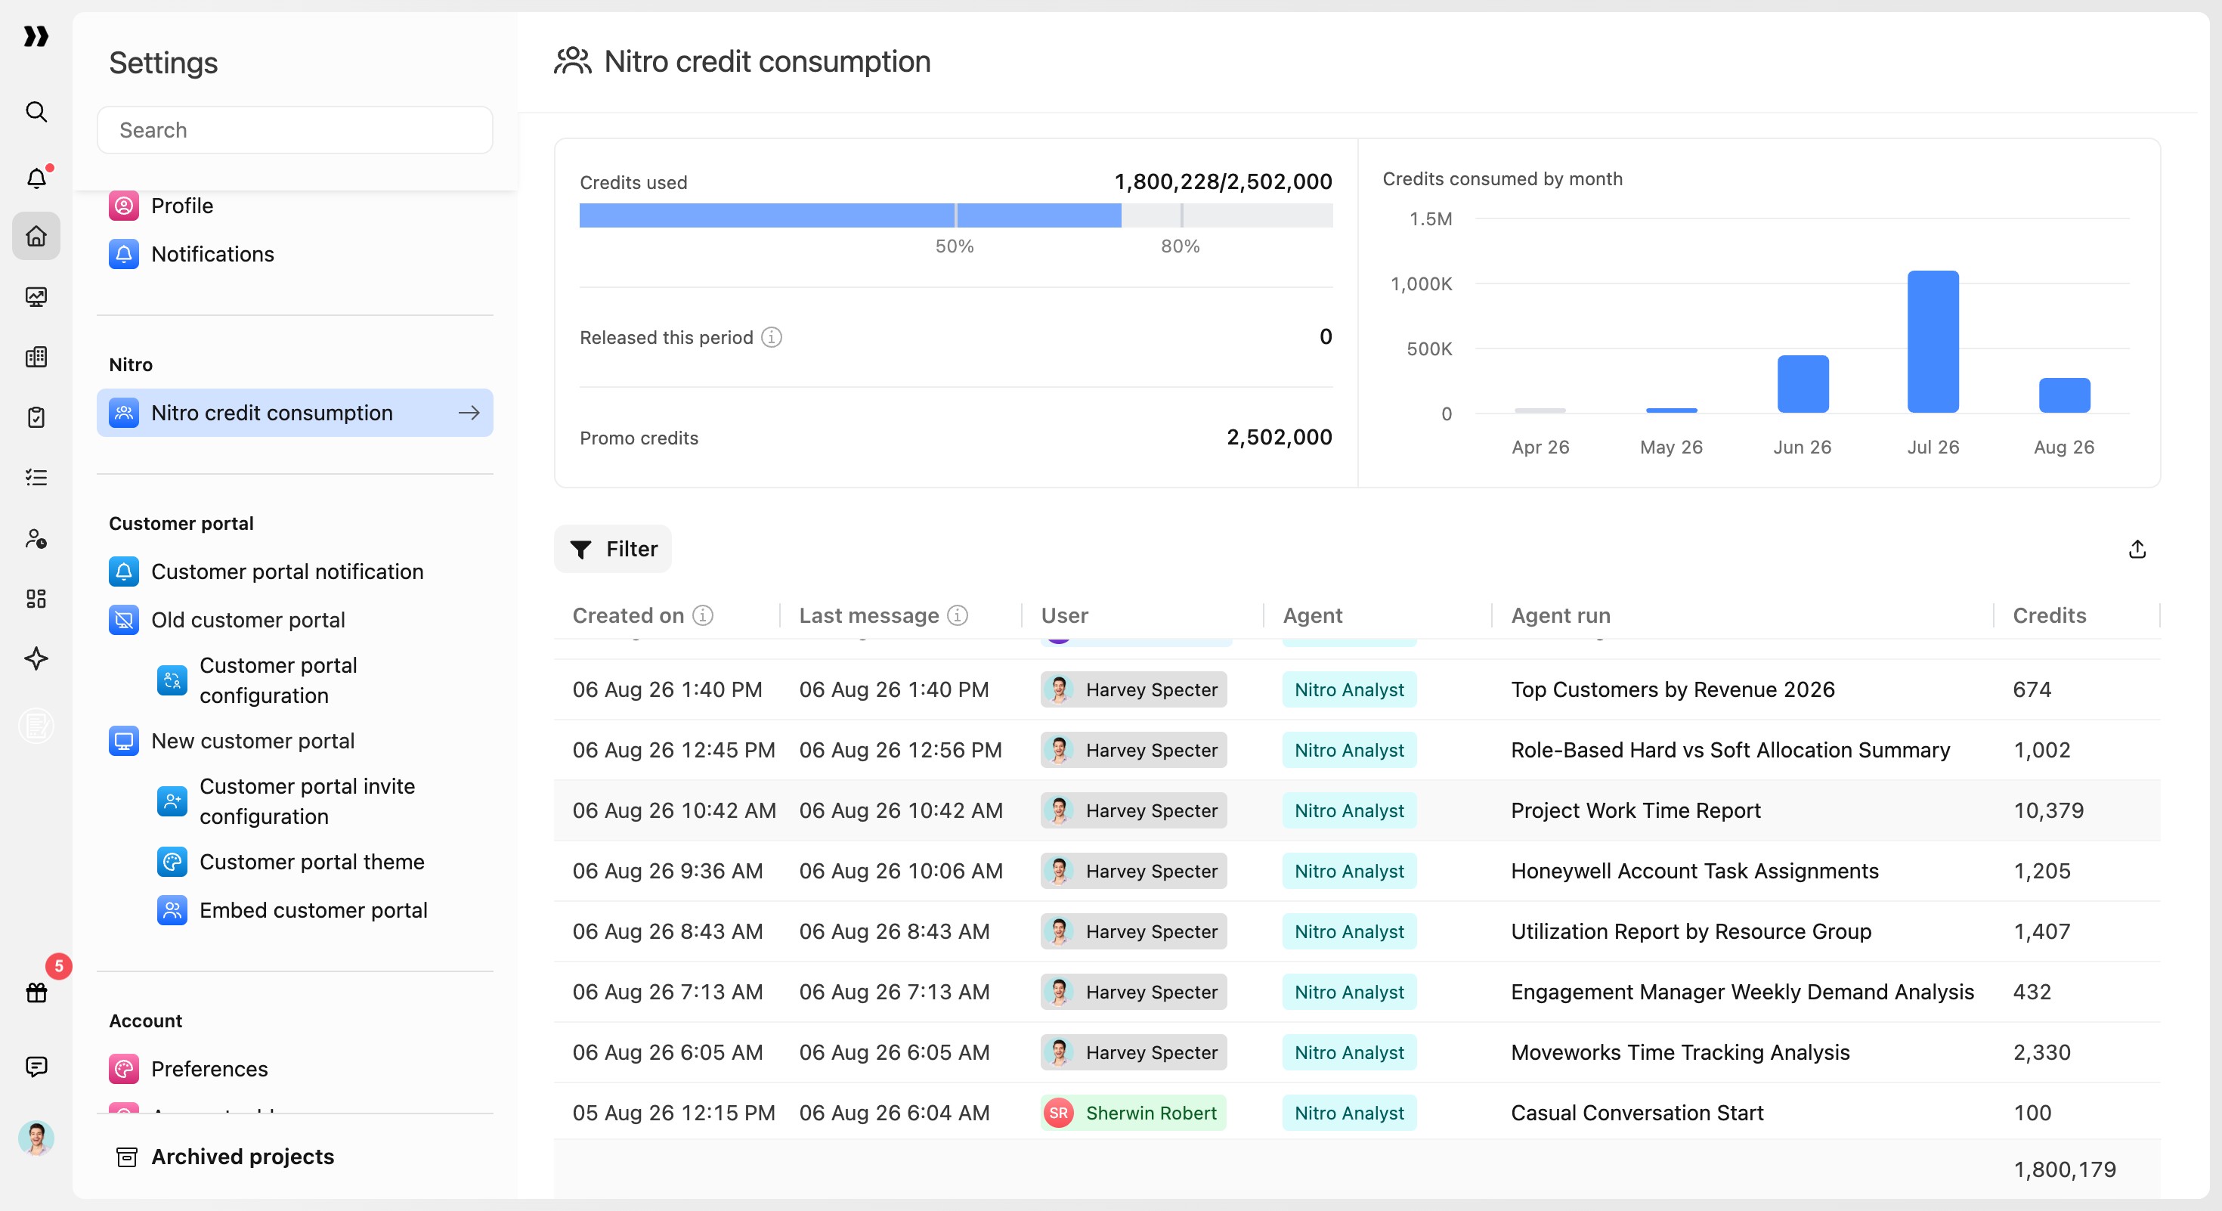2222x1211 pixels.
Task: Click Sherwin Robert user chip
Action: (x=1134, y=1113)
